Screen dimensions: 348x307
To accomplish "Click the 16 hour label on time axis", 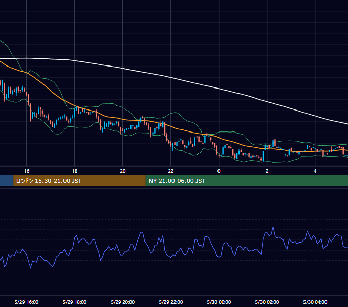I will 27,171.
